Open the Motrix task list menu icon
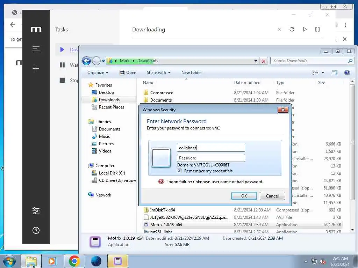 tap(36, 49)
